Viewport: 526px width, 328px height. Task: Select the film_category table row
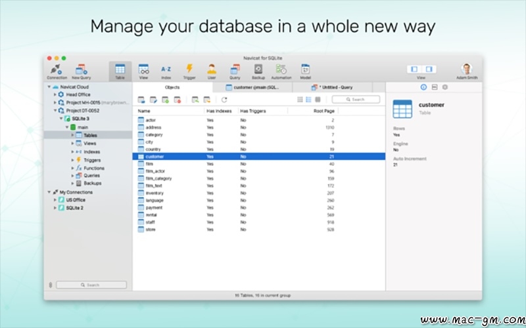[258, 178]
